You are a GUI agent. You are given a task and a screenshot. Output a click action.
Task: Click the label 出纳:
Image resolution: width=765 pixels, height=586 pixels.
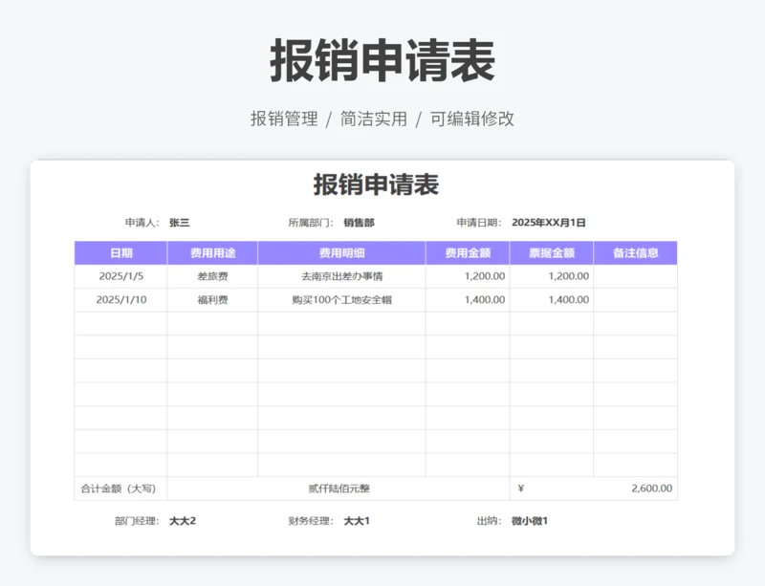click(x=490, y=521)
